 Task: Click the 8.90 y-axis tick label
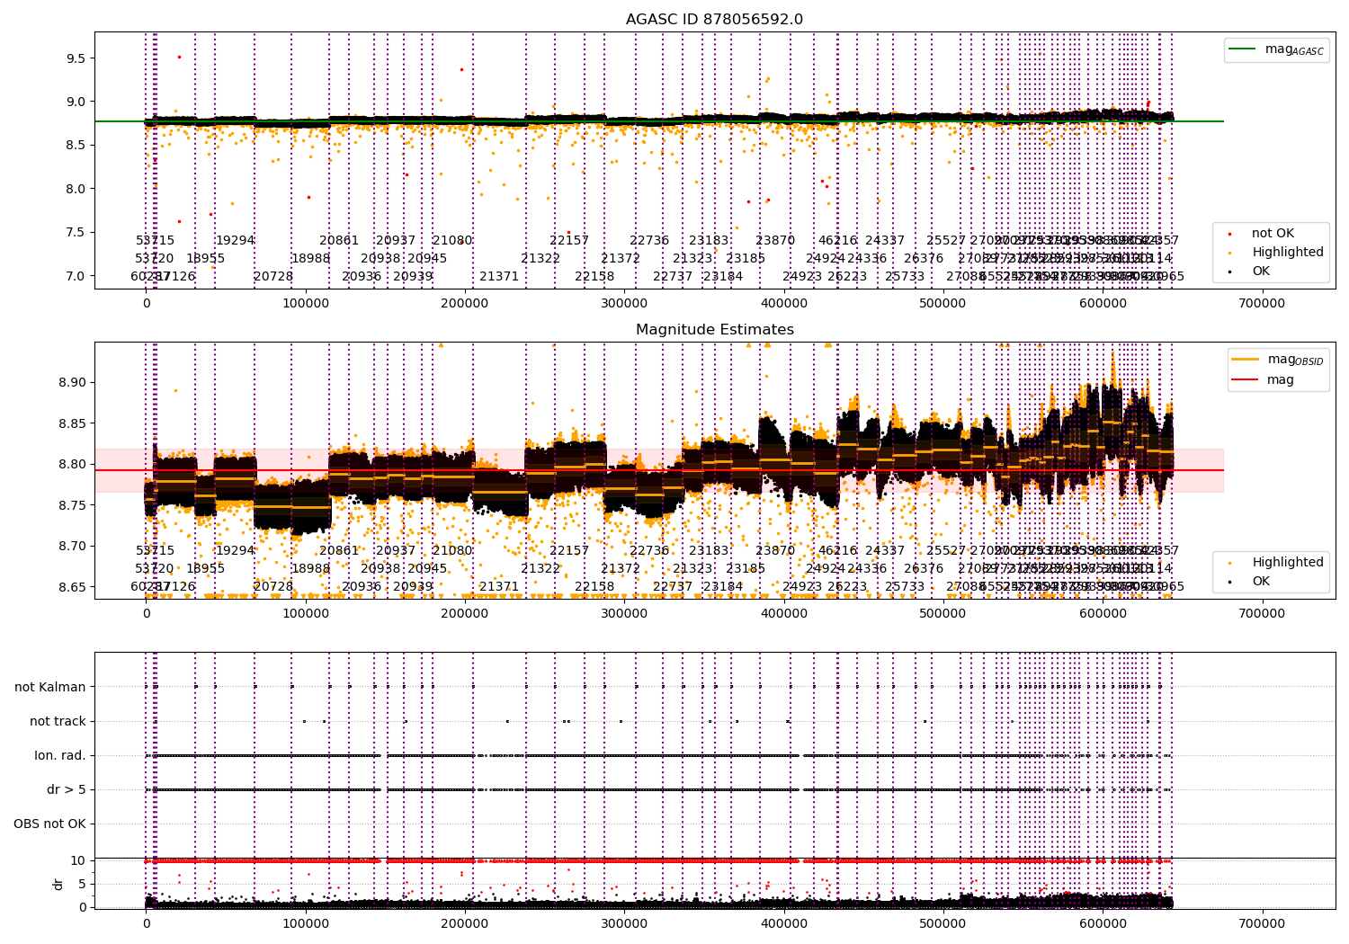72,383
